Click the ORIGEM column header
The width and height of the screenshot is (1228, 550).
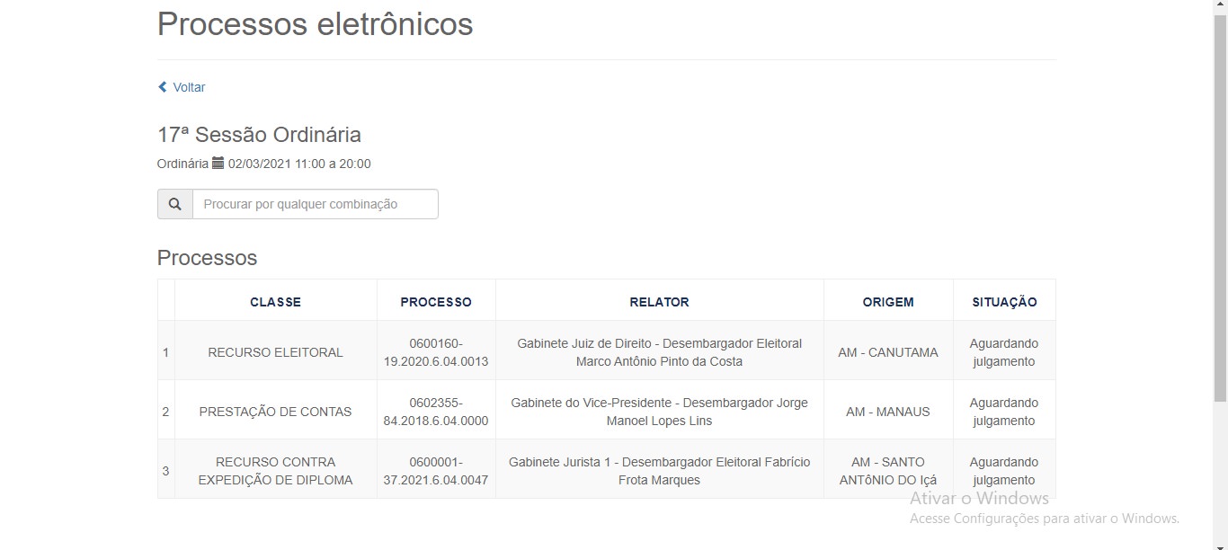coord(888,302)
